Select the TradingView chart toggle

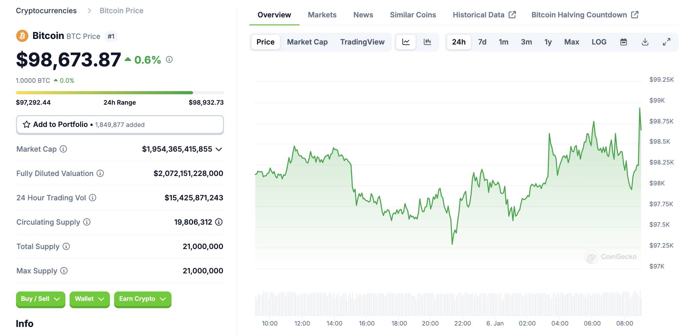362,42
